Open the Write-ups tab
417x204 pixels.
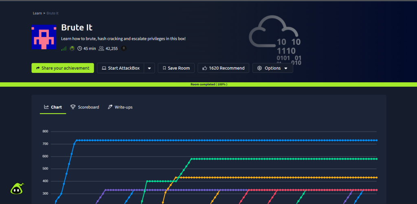(120, 107)
